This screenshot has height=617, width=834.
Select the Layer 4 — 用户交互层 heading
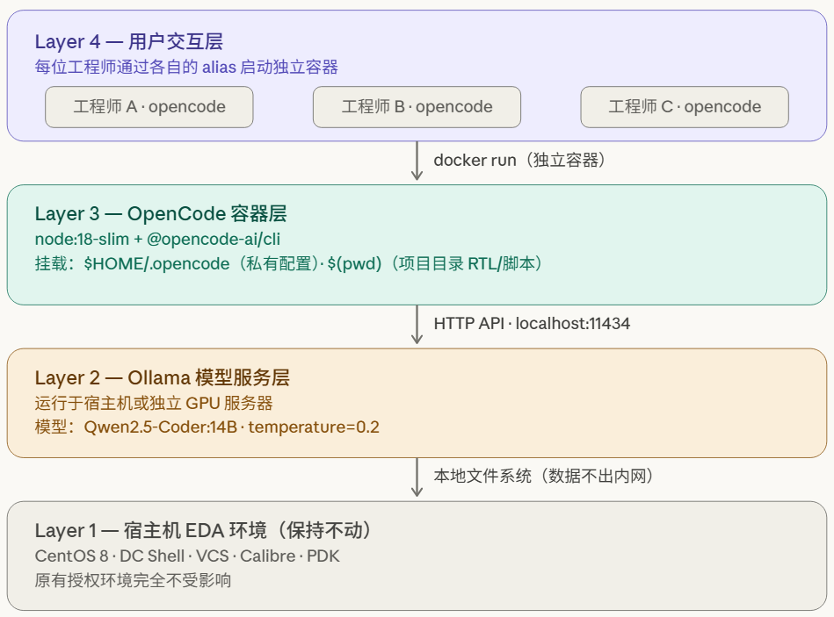coord(128,41)
